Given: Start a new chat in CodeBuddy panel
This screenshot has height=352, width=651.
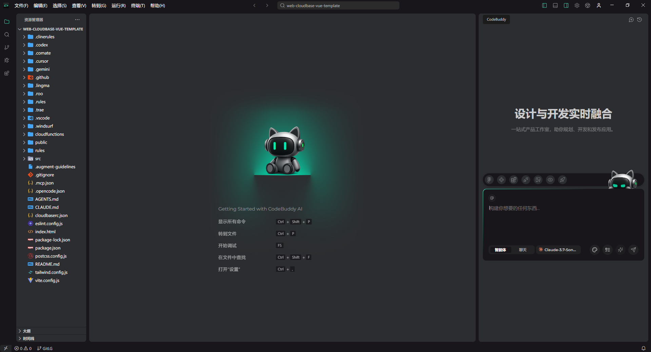Looking at the screenshot, I should [x=631, y=20].
